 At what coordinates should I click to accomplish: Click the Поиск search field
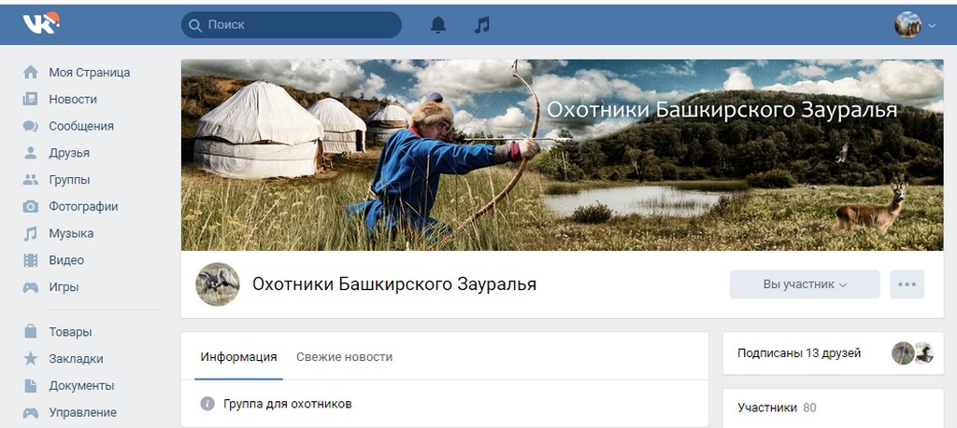point(292,25)
